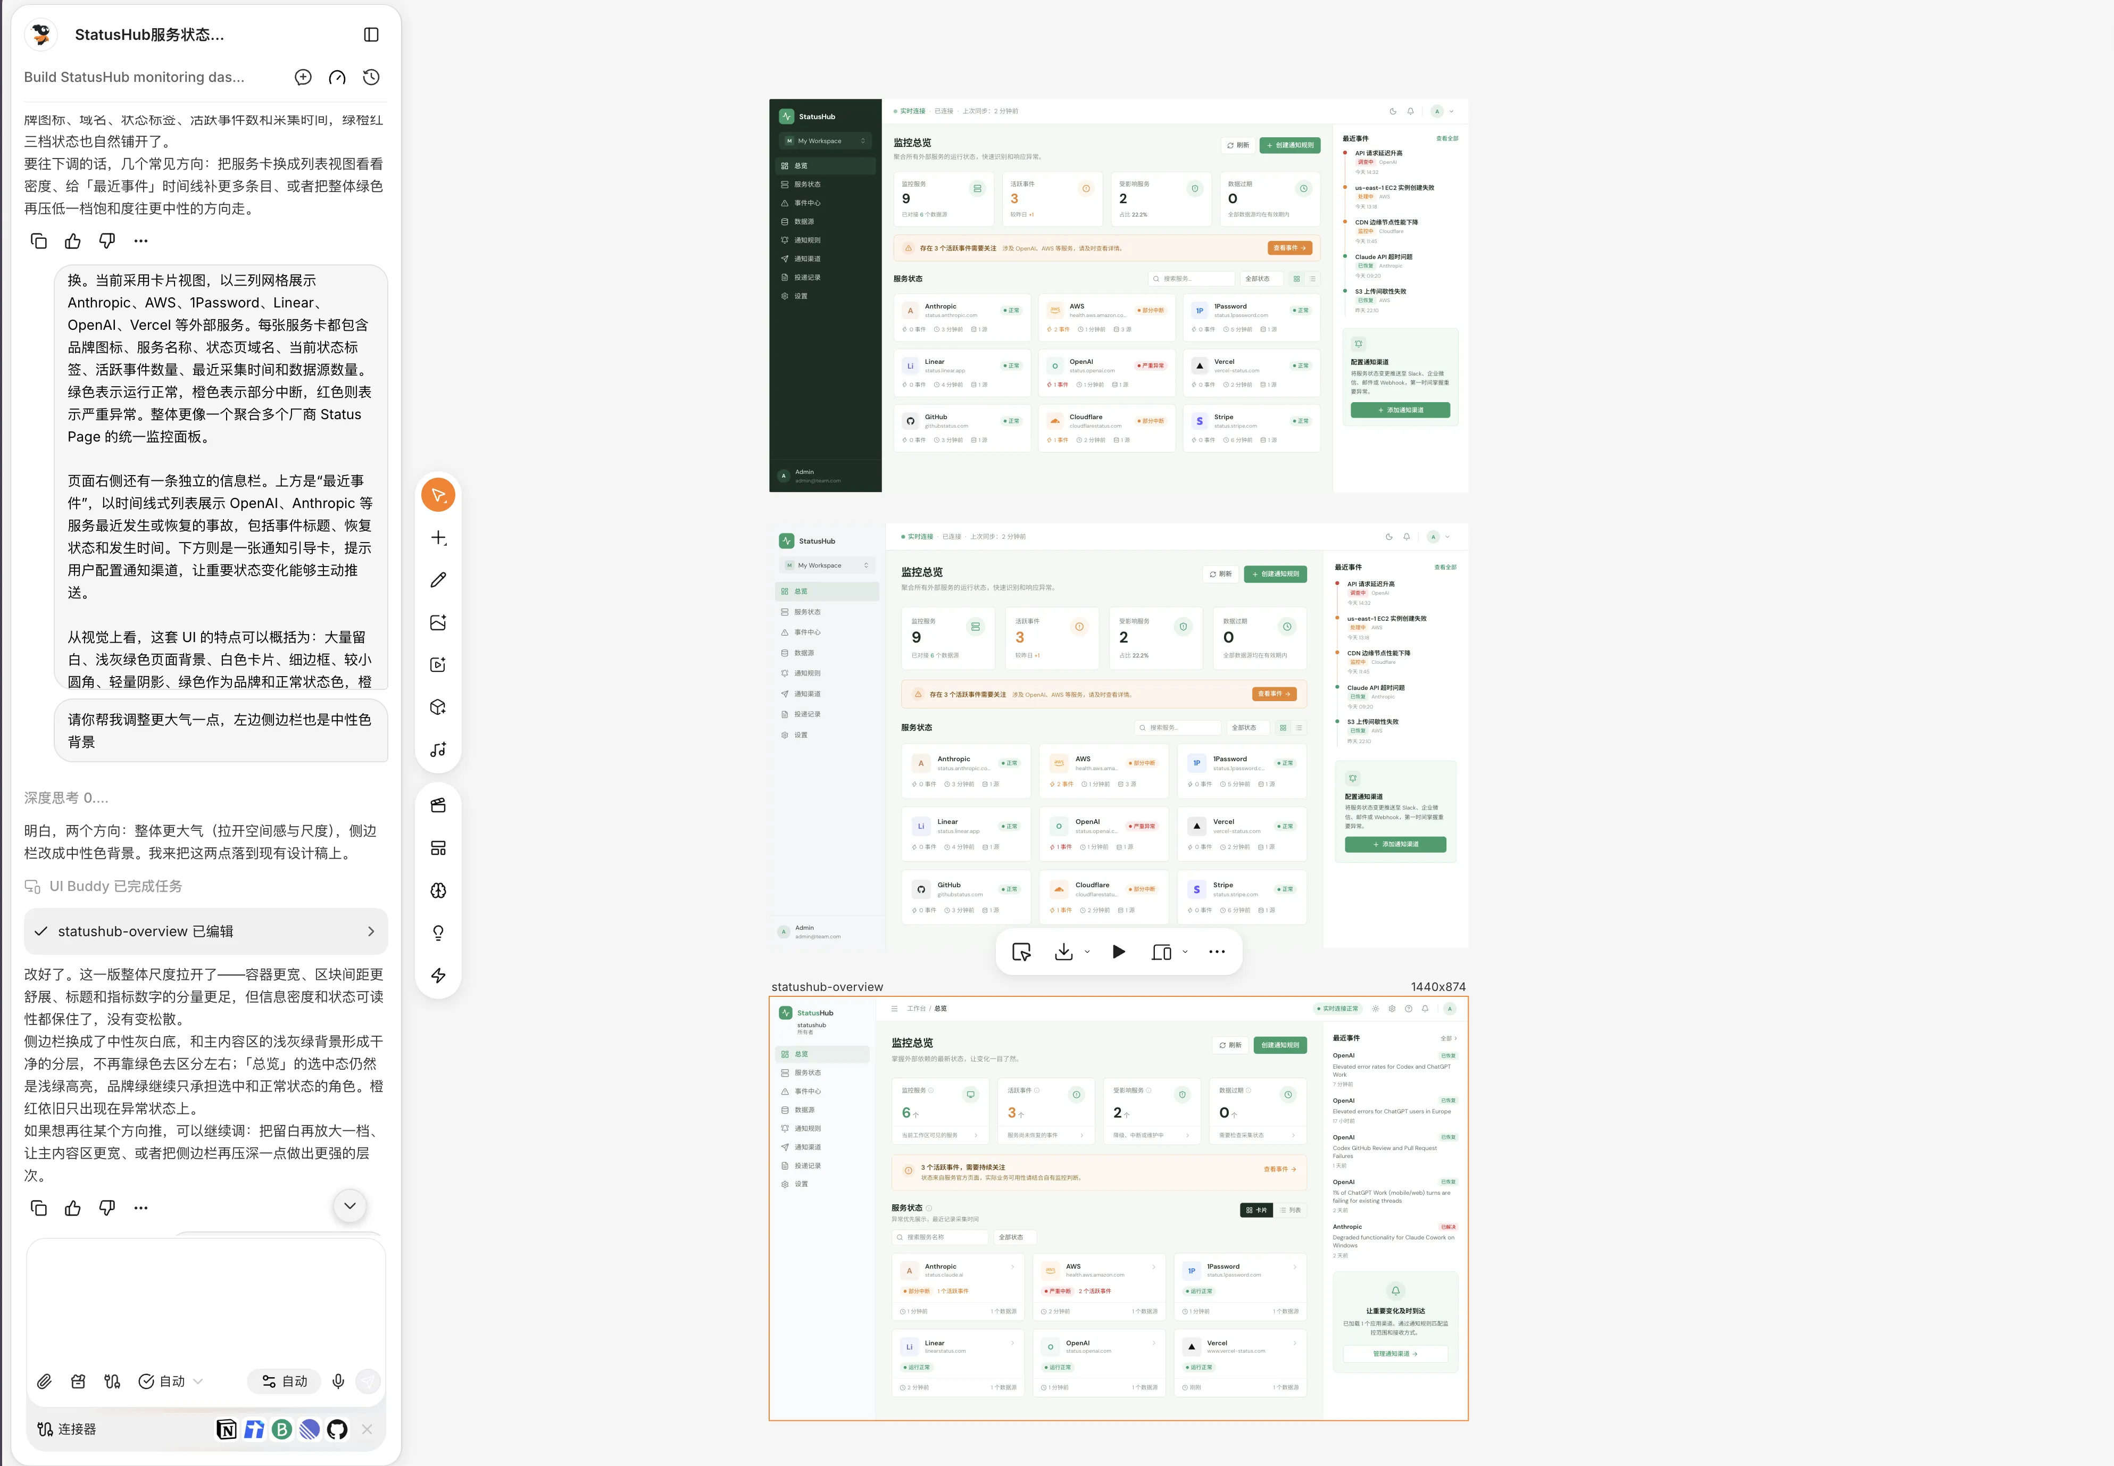2114x1466 pixels.
Task: Expand download options chevron
Action: [1087, 952]
